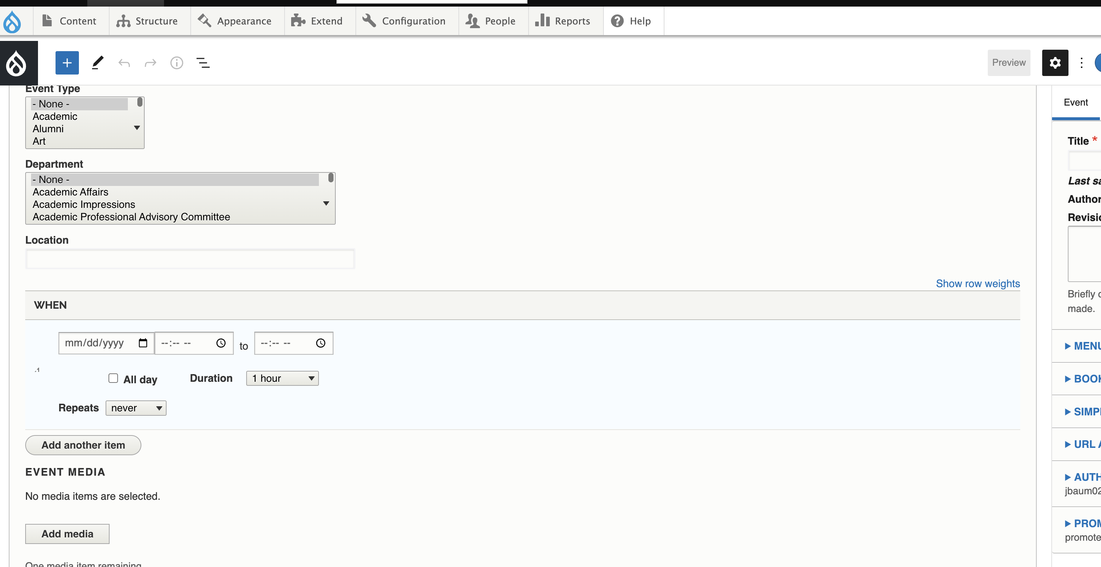Toggle the All day checkbox

point(113,377)
